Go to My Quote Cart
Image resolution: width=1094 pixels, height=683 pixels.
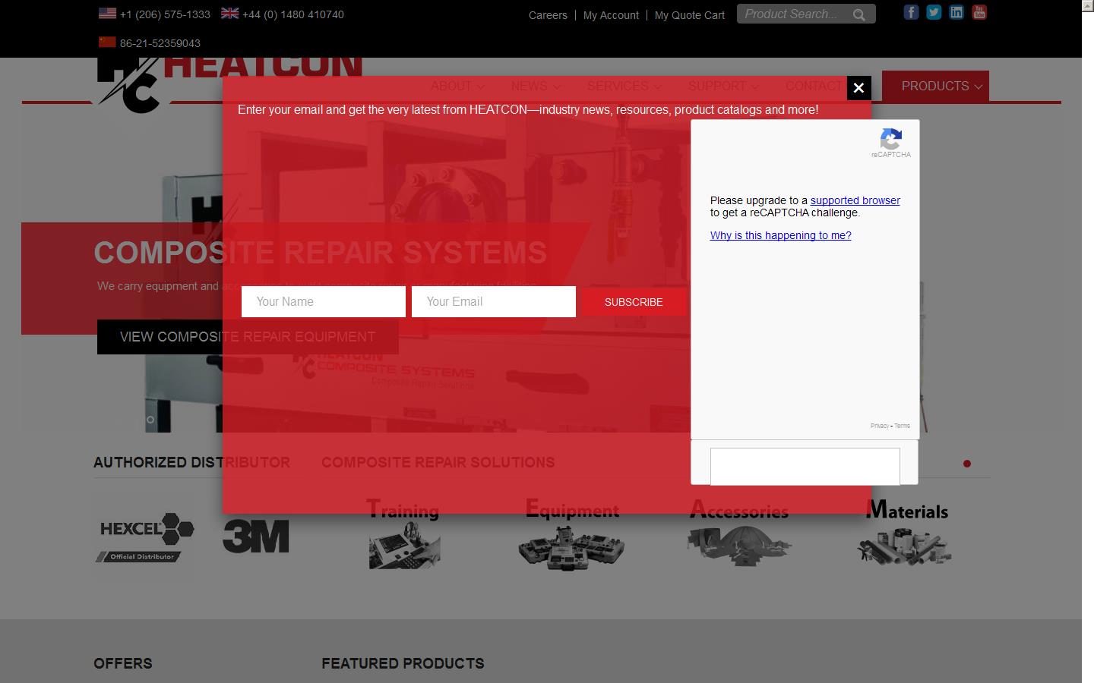[x=689, y=15]
